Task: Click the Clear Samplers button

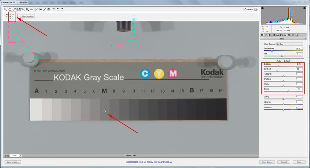Action: (27, 16)
